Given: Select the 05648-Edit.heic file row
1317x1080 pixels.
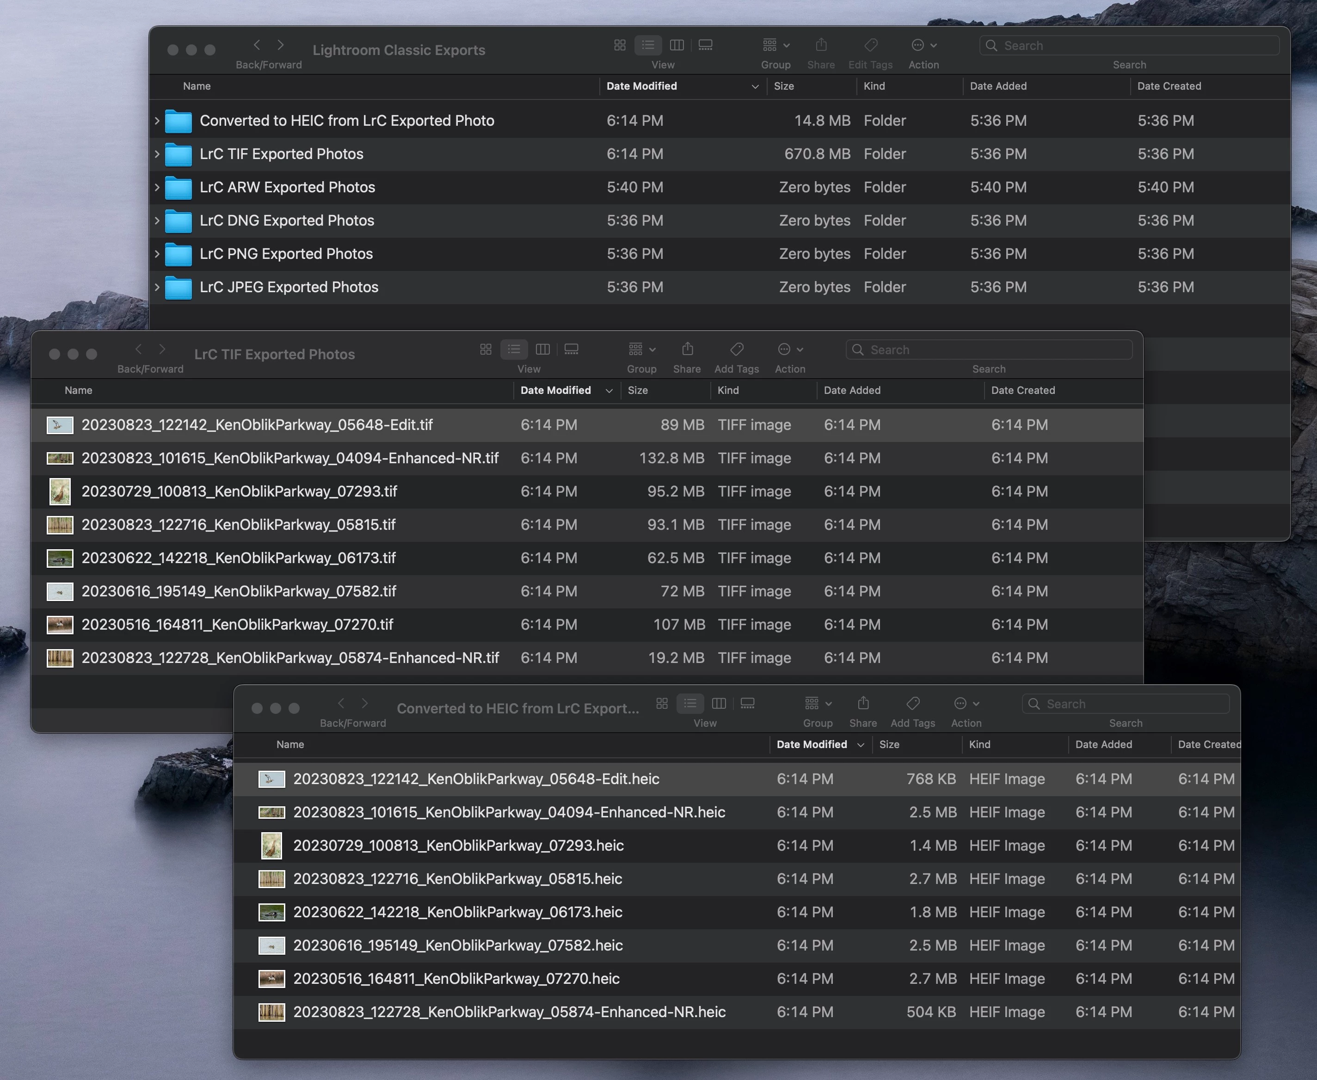Looking at the screenshot, I should (476, 779).
